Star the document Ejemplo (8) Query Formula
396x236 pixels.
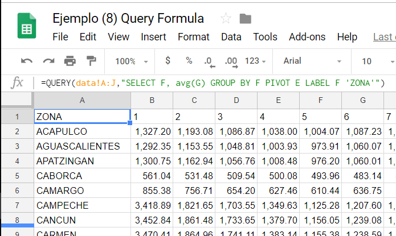(226, 18)
